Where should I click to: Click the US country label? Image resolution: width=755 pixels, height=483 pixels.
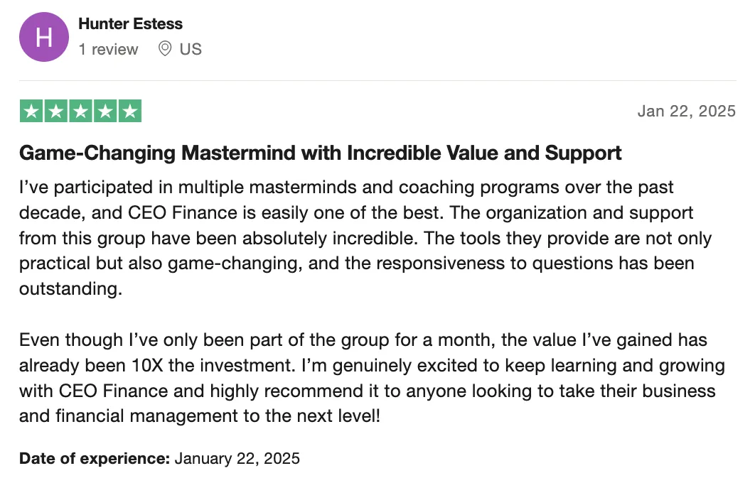tap(191, 49)
